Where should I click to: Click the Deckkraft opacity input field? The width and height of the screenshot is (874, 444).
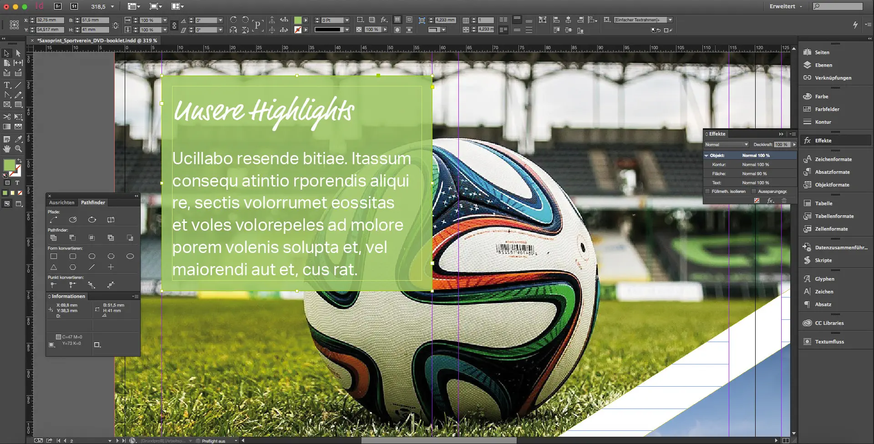coord(782,145)
